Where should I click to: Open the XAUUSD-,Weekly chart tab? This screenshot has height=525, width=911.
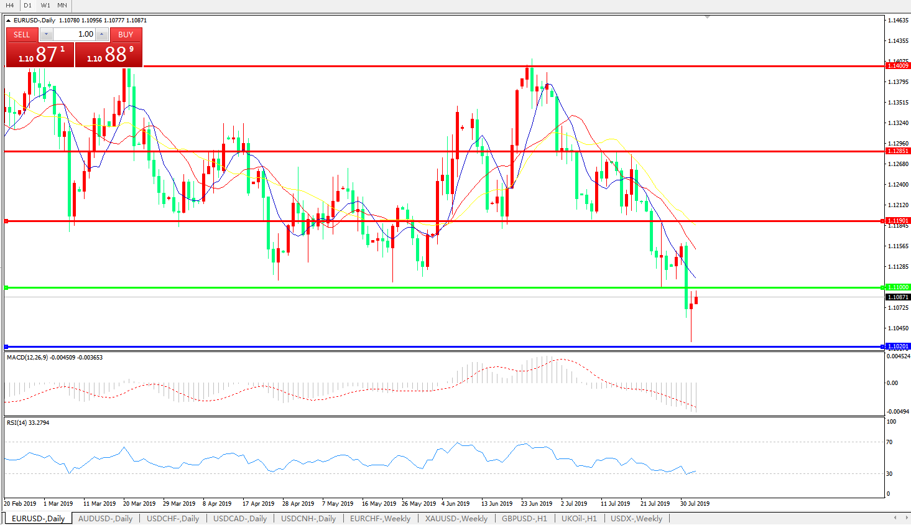click(456, 518)
